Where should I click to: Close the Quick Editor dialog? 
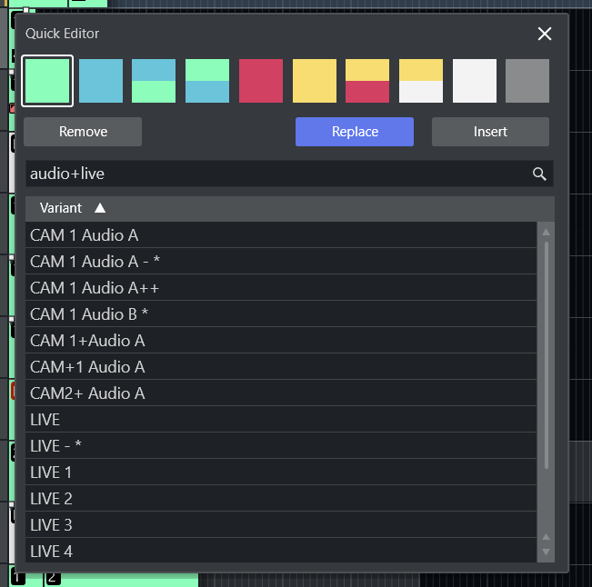coord(545,34)
